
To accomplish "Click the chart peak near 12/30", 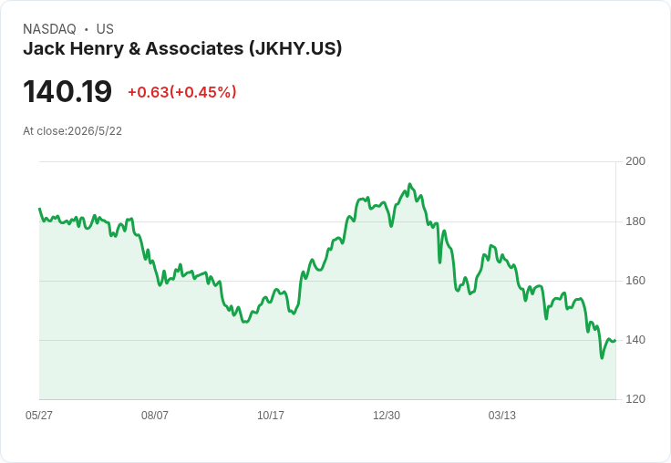I will pos(409,184).
